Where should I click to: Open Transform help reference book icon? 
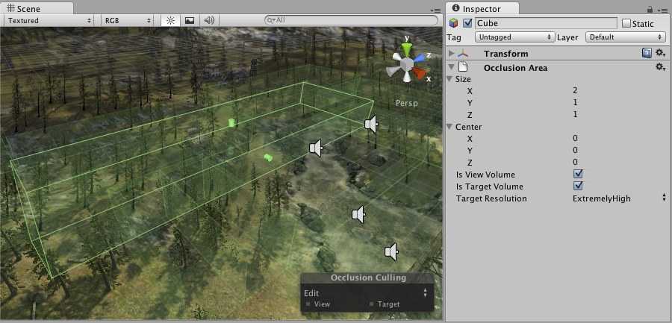[x=647, y=53]
